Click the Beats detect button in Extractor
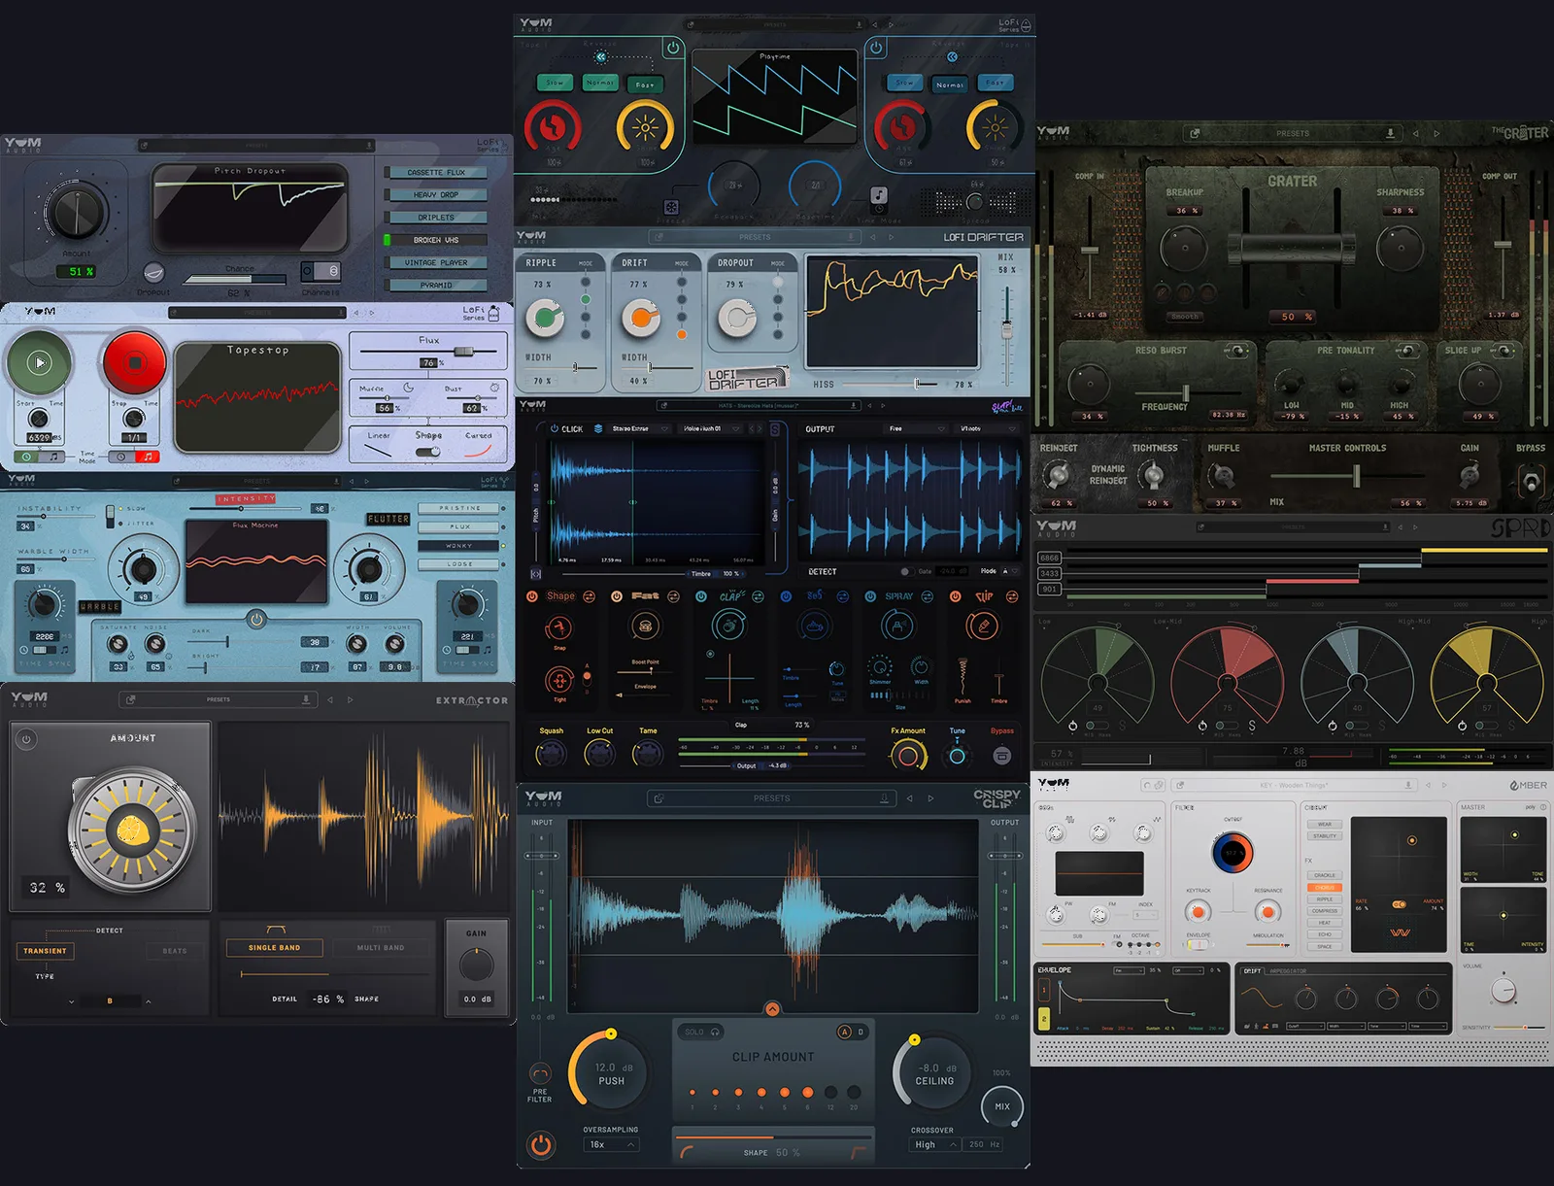 pos(175,951)
